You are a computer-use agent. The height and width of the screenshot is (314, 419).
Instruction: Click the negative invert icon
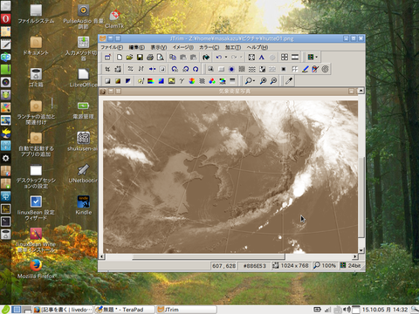[x=128, y=81]
